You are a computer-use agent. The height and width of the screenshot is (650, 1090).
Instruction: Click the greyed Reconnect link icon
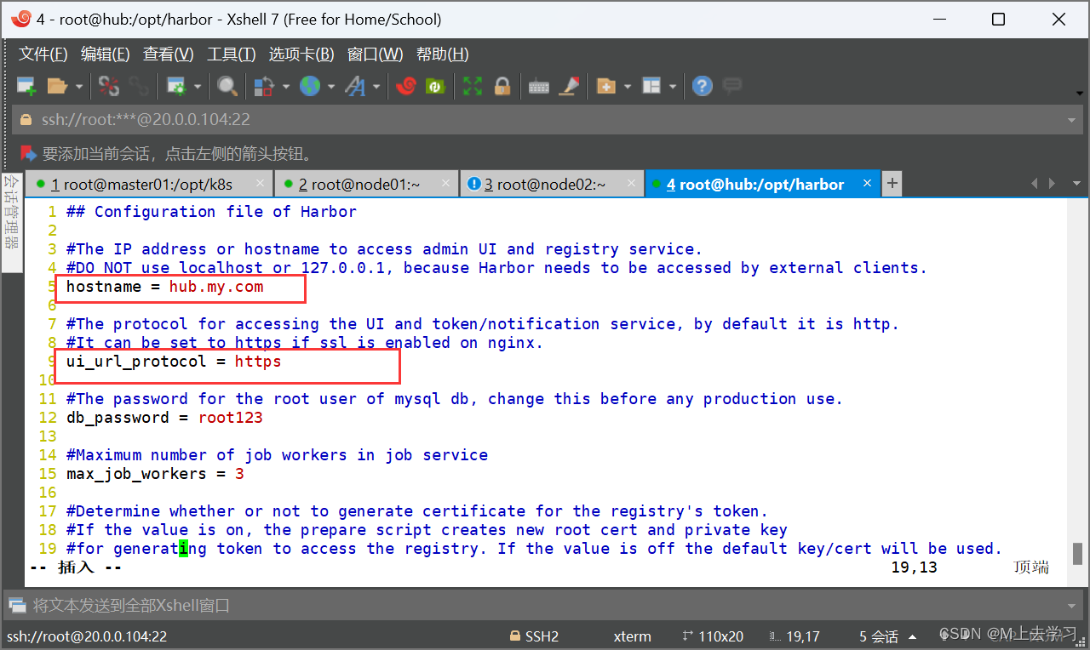point(139,86)
